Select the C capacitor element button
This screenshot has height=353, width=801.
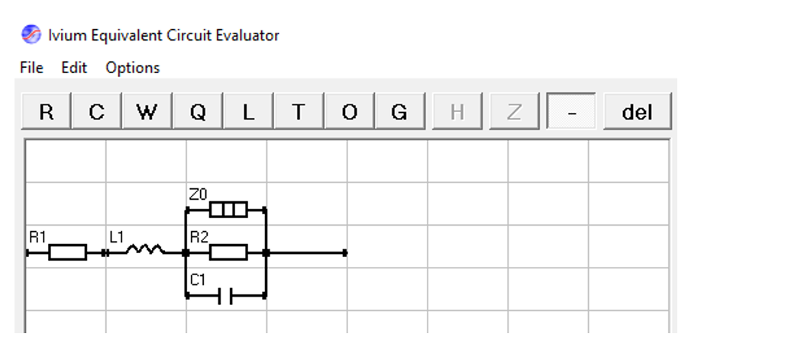click(96, 111)
